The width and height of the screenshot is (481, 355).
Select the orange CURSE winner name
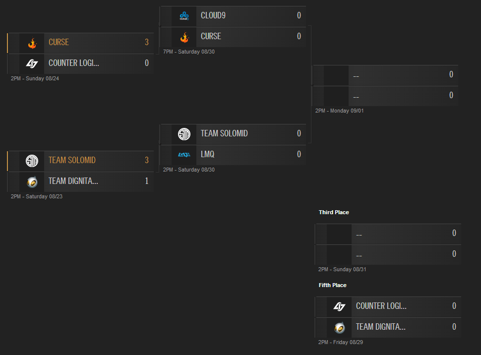click(x=59, y=43)
